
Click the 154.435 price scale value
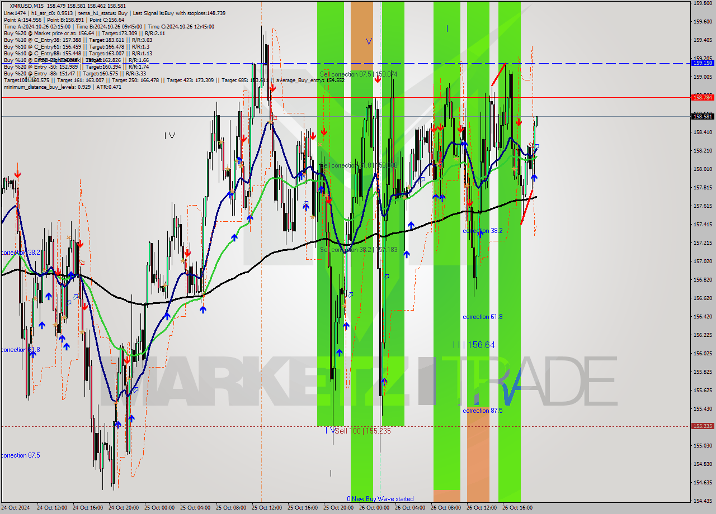(703, 501)
